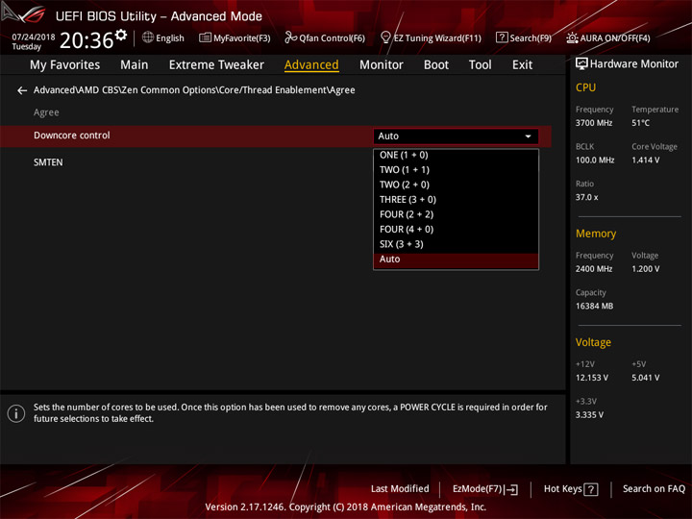The height and width of the screenshot is (519, 692).
Task: Click CPU temperature value 51°C
Action: [x=640, y=123]
